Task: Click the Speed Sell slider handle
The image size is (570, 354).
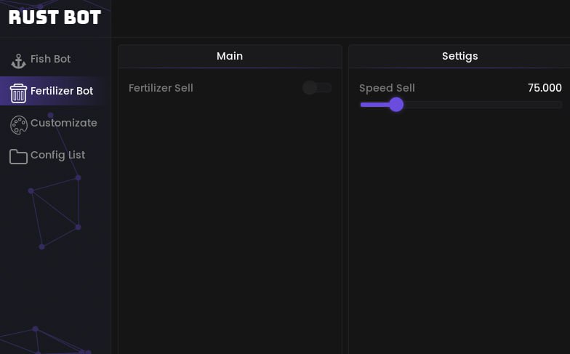Action: [x=396, y=105]
